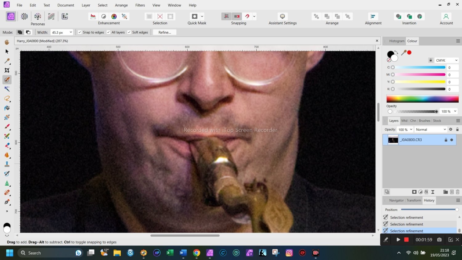The height and width of the screenshot is (260, 462).
Task: Apply Auto Levels enhancement
Action: point(93,16)
